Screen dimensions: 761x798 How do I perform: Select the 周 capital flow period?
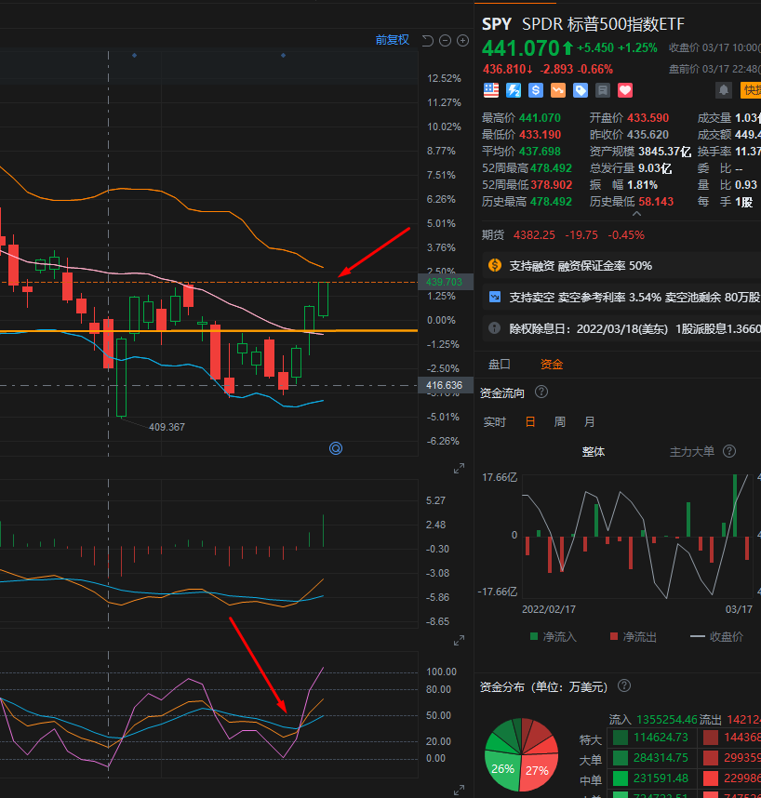point(559,422)
